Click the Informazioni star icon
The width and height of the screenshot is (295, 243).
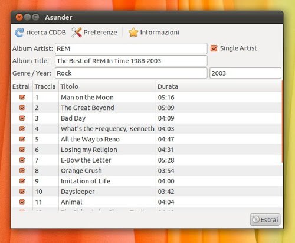point(133,33)
